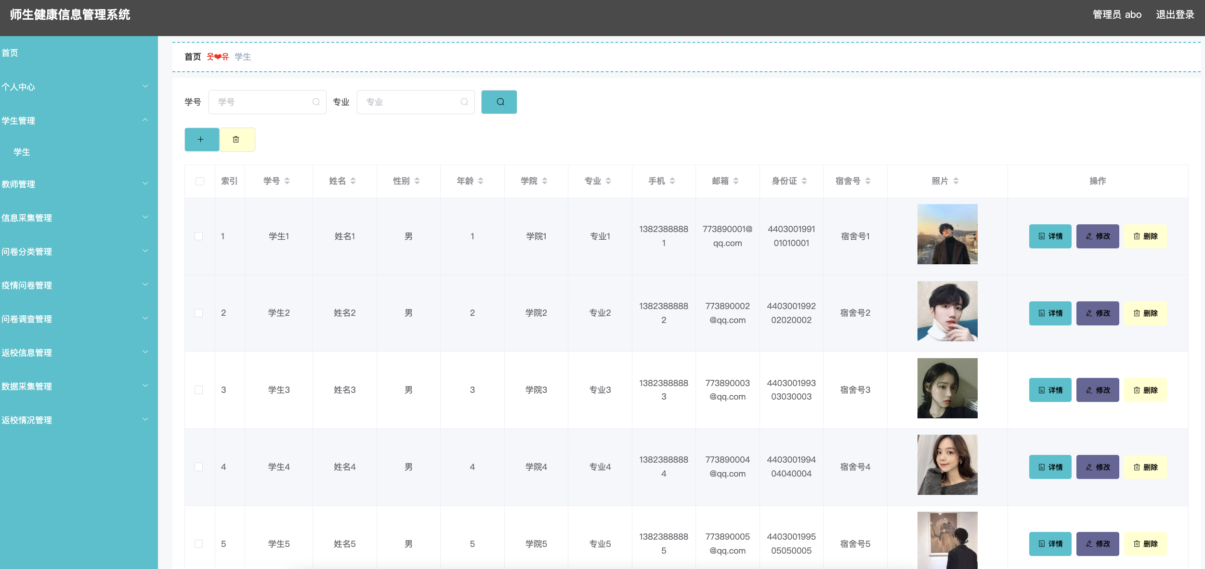The width and height of the screenshot is (1205, 569).
Task: Open the 首页 breadcrumb tab
Action: coord(192,56)
